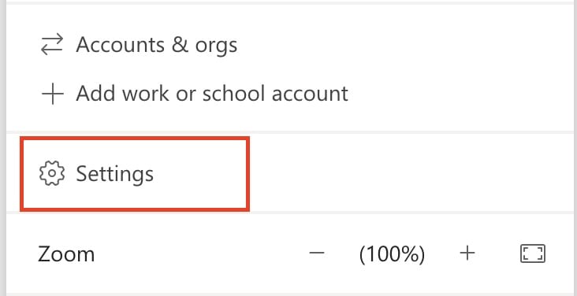Zoom in with the plus icon
This screenshot has width=577, height=296.
pos(467,253)
